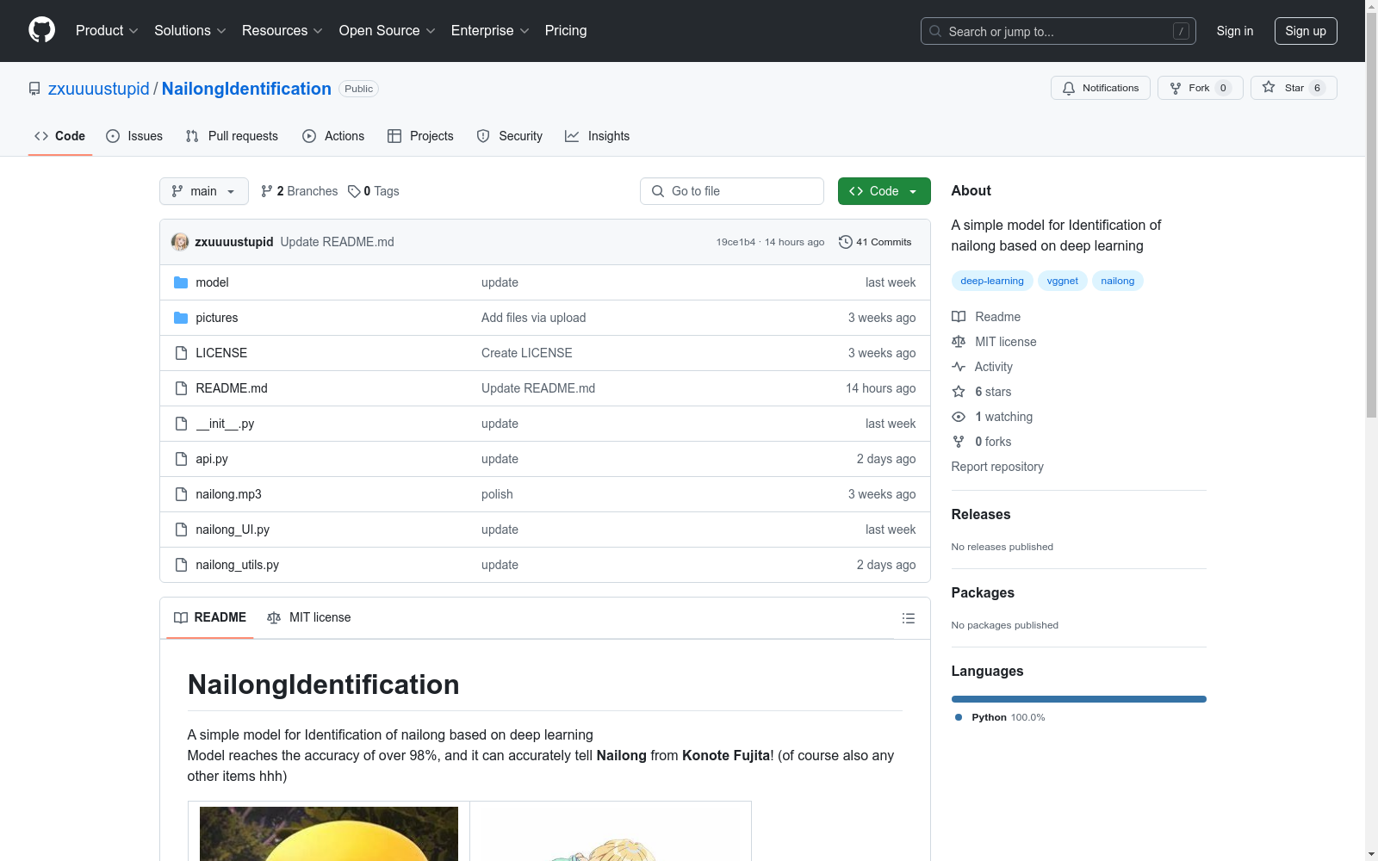
Task: Click Report repository link
Action: (x=997, y=467)
